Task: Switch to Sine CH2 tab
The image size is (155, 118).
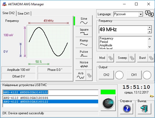Action: 8,13
